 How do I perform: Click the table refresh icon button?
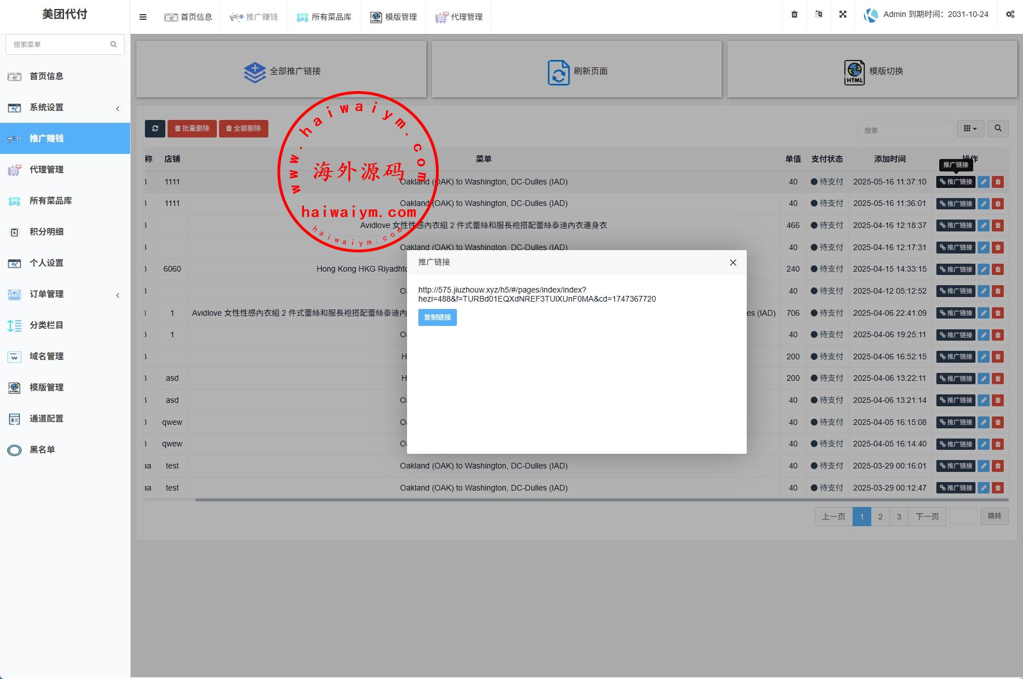(x=155, y=128)
